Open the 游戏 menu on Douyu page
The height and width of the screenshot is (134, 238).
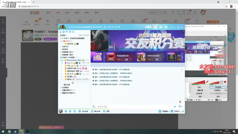coord(87,13)
